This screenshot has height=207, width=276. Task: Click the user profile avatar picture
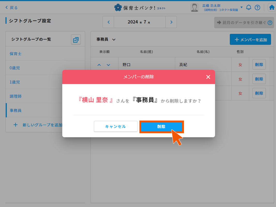point(195,7)
